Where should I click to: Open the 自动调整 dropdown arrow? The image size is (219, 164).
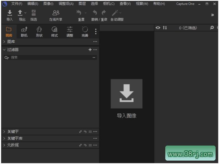pos(120,13)
